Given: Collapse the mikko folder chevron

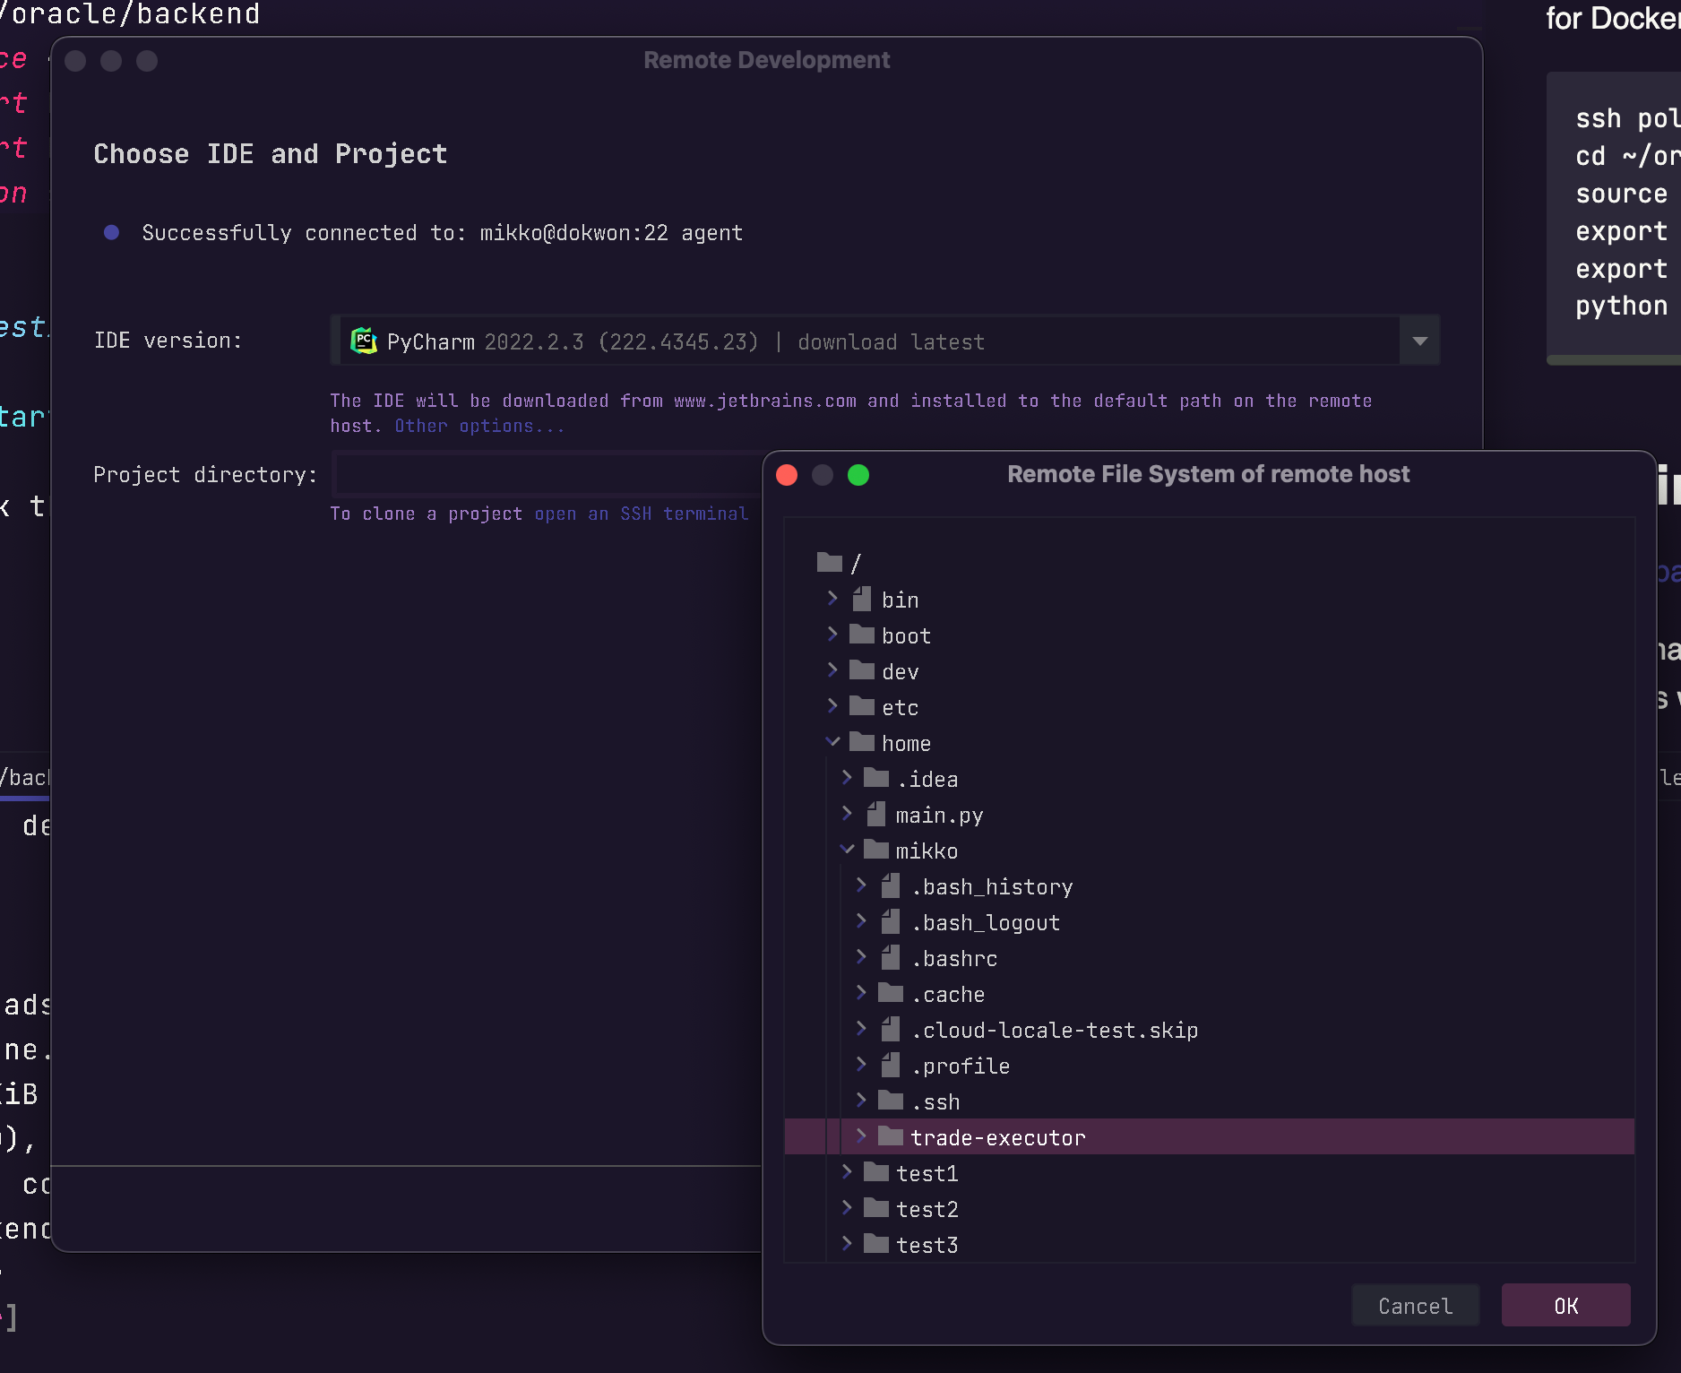Looking at the screenshot, I should pos(847,849).
